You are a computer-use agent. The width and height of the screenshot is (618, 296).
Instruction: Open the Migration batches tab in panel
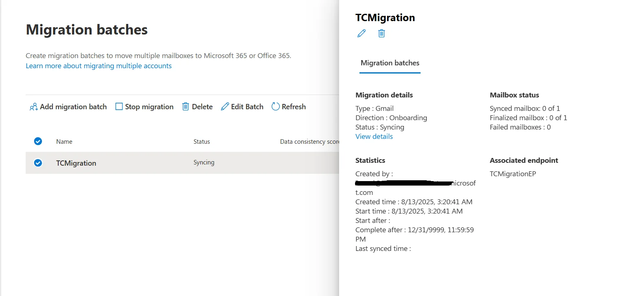tap(390, 63)
